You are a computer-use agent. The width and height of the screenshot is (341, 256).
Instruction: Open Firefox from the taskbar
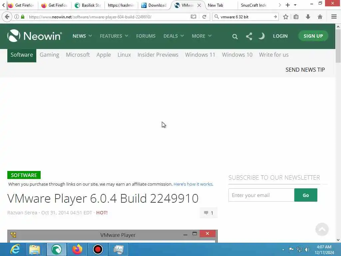pos(77,249)
